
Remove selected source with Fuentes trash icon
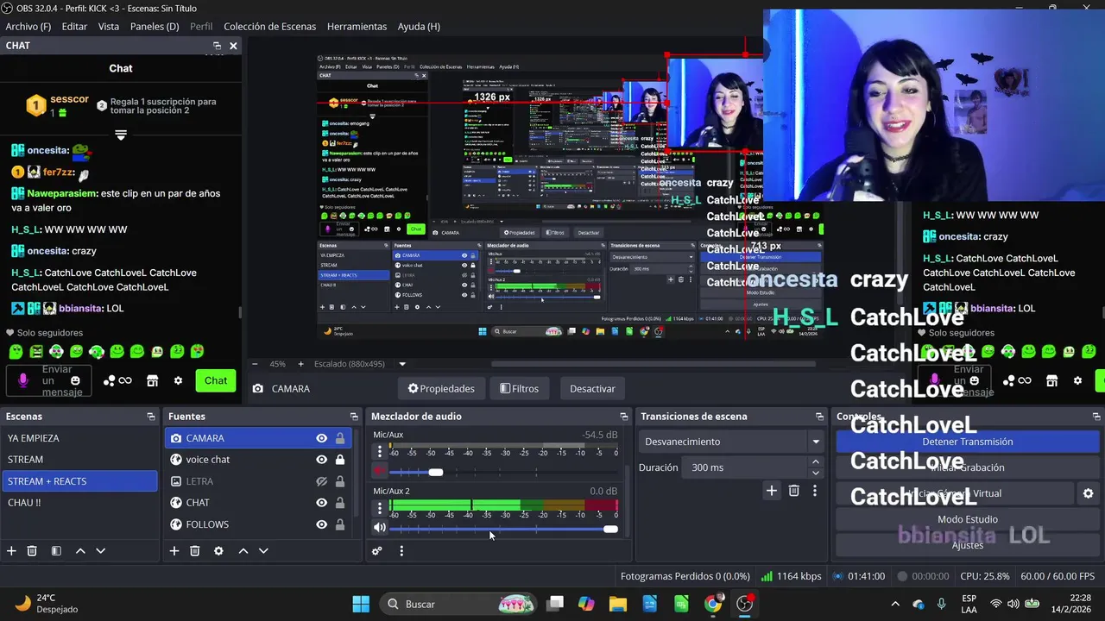point(195,550)
